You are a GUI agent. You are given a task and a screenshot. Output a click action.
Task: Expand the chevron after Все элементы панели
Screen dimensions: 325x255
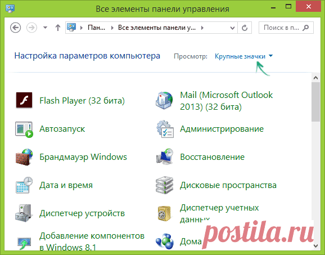pyautogui.click(x=202, y=28)
